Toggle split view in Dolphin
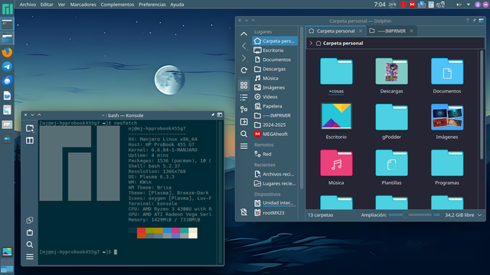Image resolution: width=490 pixels, height=275 pixels. coord(243,121)
